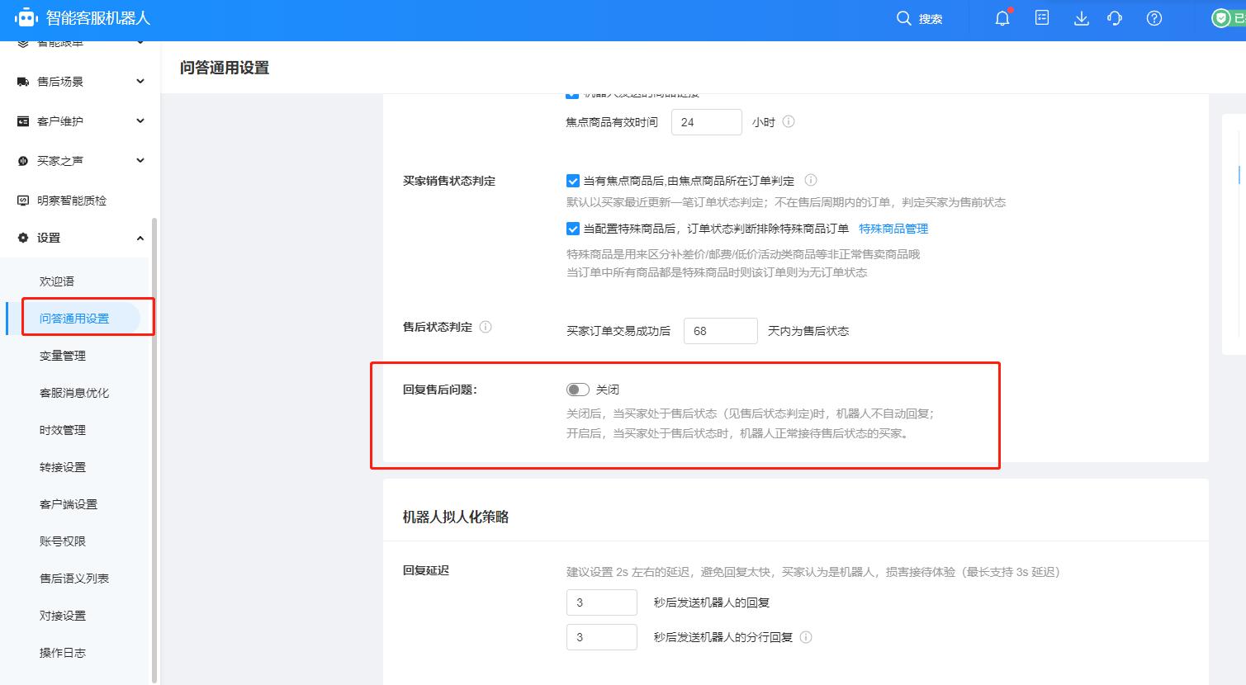Click the sidebar vertical scrollbar
The width and height of the screenshot is (1246, 685).
(154, 450)
